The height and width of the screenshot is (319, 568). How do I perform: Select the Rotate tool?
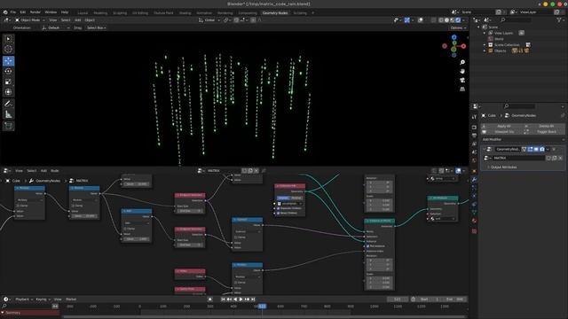[8, 71]
